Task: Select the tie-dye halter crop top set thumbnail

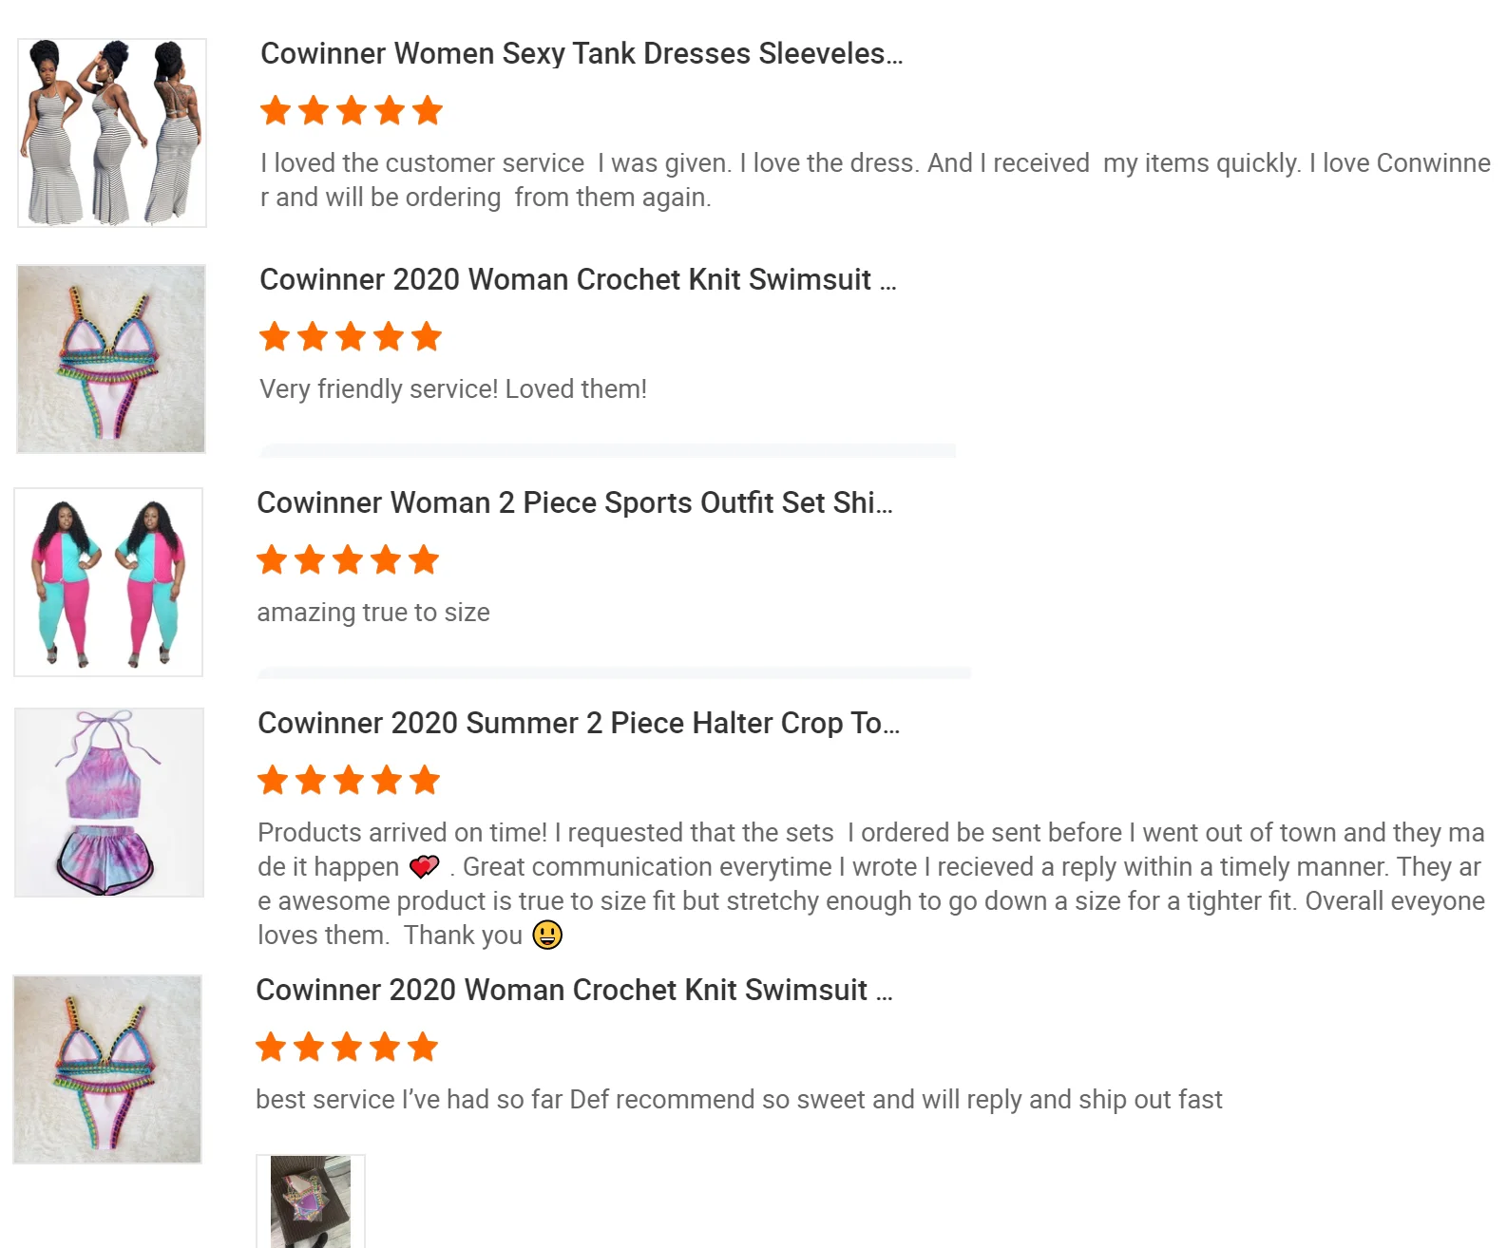Action: [x=109, y=803]
